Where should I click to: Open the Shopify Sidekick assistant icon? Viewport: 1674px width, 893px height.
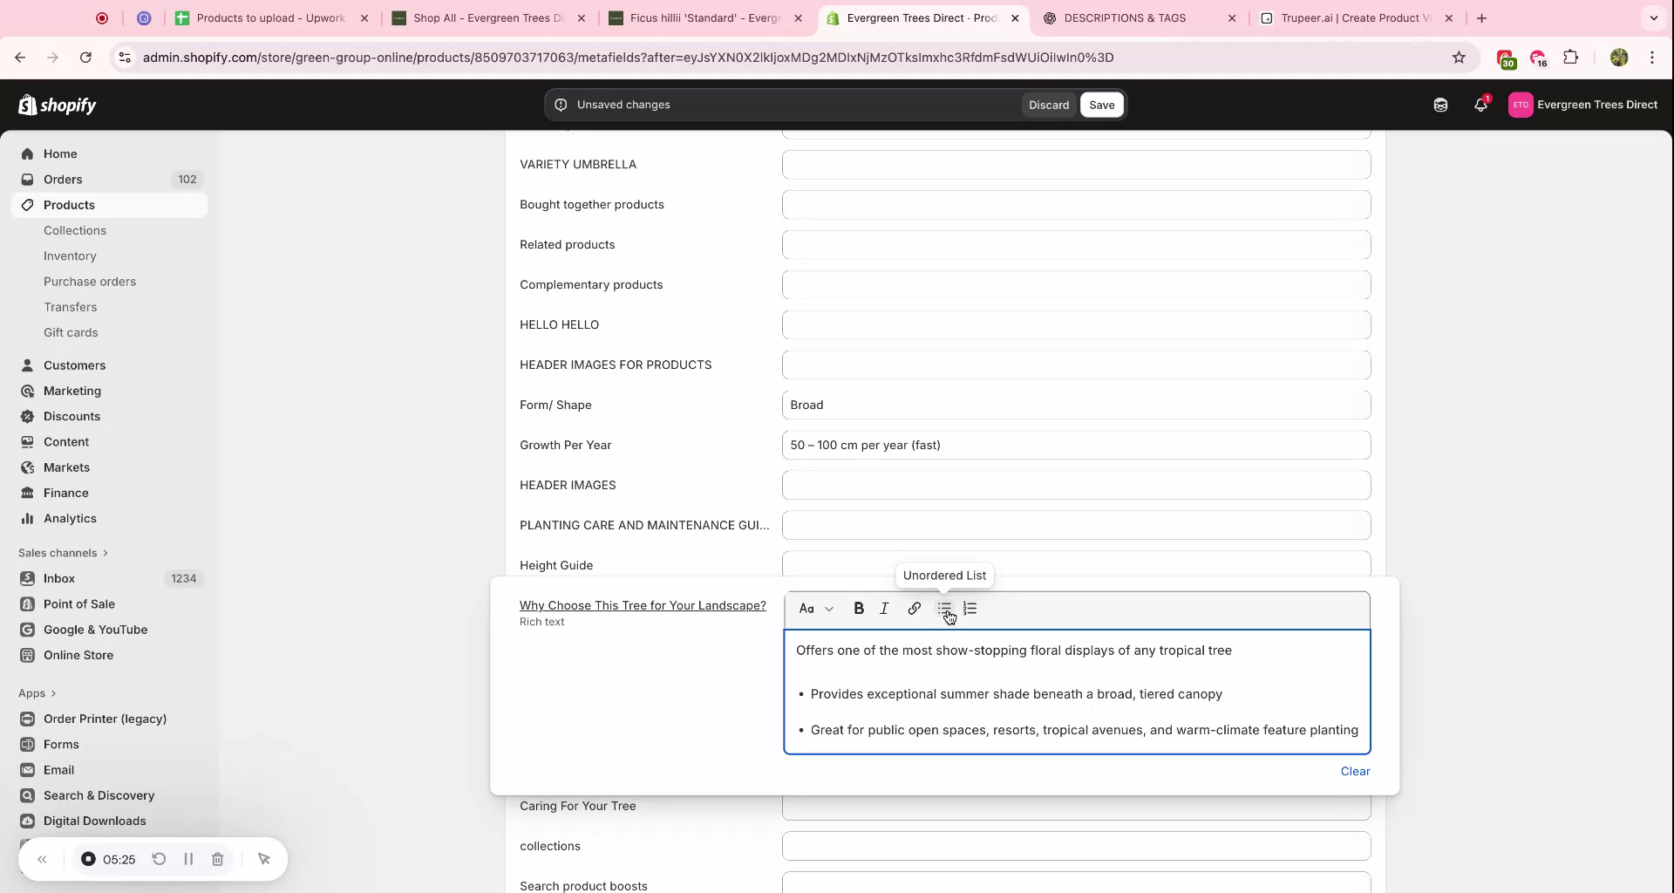click(1440, 104)
